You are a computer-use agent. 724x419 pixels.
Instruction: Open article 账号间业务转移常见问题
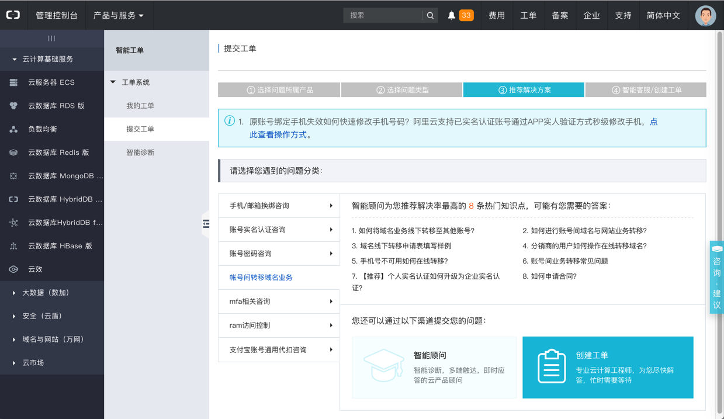point(565,261)
